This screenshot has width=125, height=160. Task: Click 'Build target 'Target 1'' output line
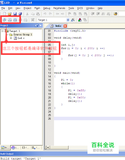[20, 159]
